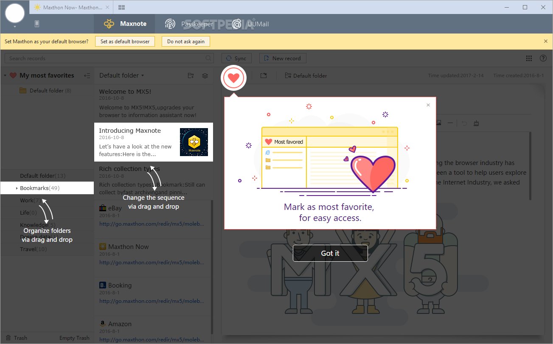The image size is (553, 344).
Task: Open the Maxnote tab
Action: [x=125, y=24]
